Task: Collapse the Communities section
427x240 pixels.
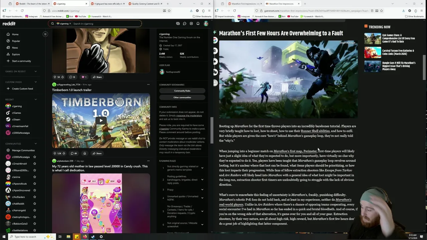Action: point(36,144)
